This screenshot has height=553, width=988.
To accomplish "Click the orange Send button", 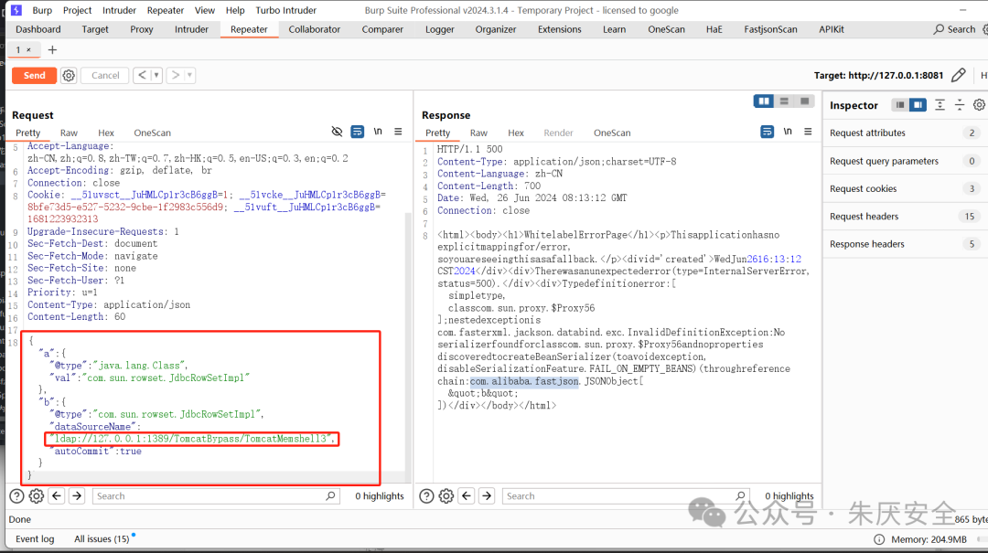I will (x=34, y=75).
